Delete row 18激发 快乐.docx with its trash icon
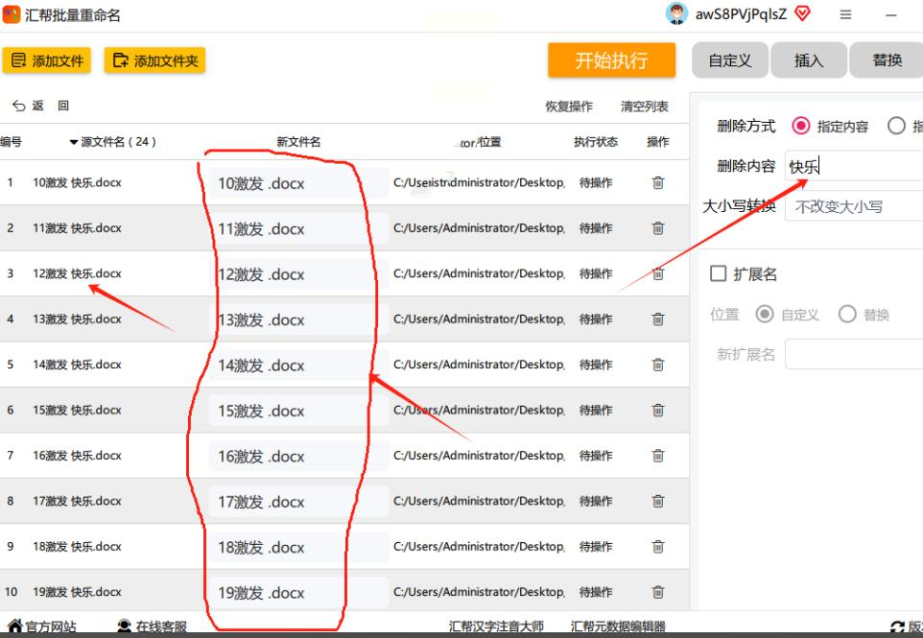Viewport: 923px width, 638px height. [658, 547]
